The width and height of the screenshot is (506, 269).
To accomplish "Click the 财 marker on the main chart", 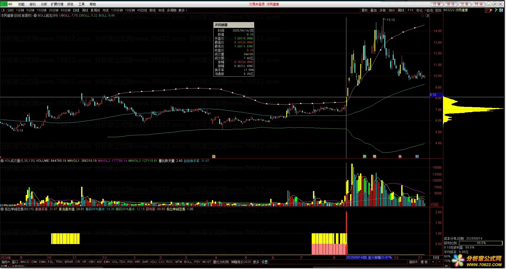I will 417,157.
